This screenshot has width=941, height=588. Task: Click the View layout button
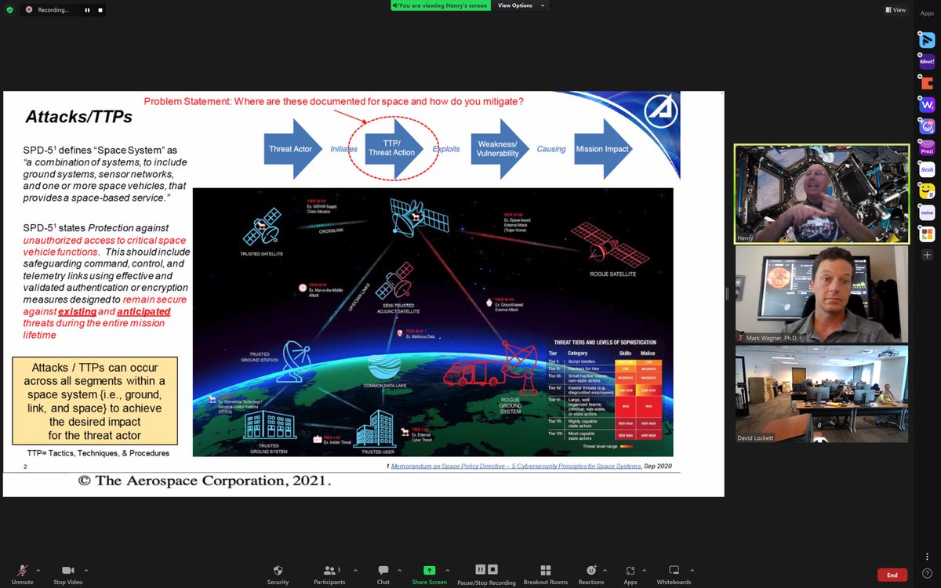point(896,10)
